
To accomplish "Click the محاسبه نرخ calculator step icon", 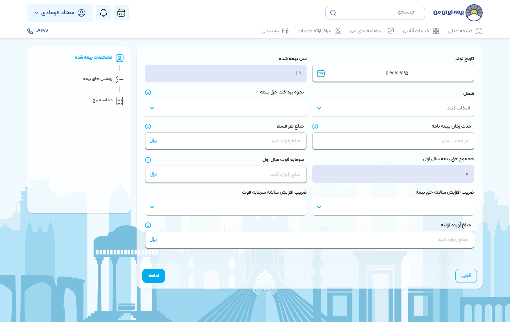I will click(x=119, y=101).
